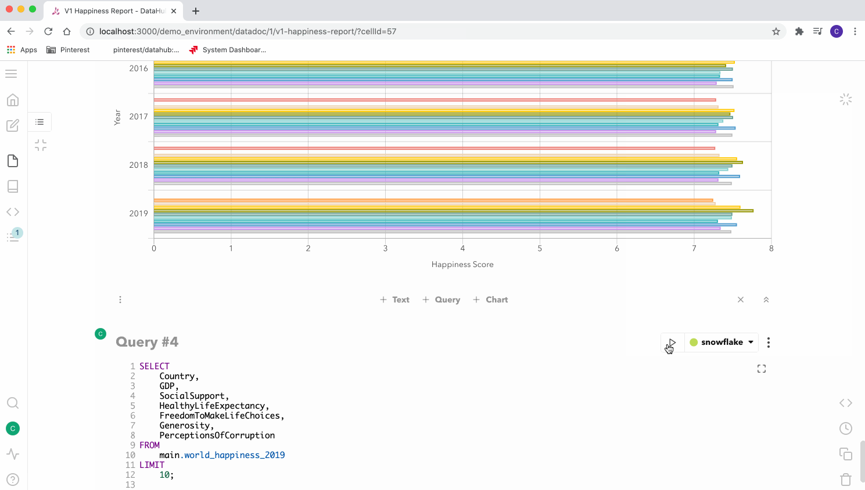This screenshot has width=865, height=490.
Task: Open the DataDocs sidebar icon
Action: pos(13,161)
